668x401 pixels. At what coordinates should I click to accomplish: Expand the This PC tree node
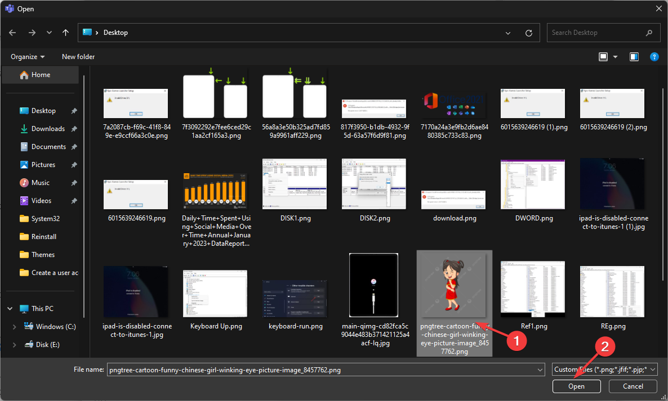pos(10,309)
